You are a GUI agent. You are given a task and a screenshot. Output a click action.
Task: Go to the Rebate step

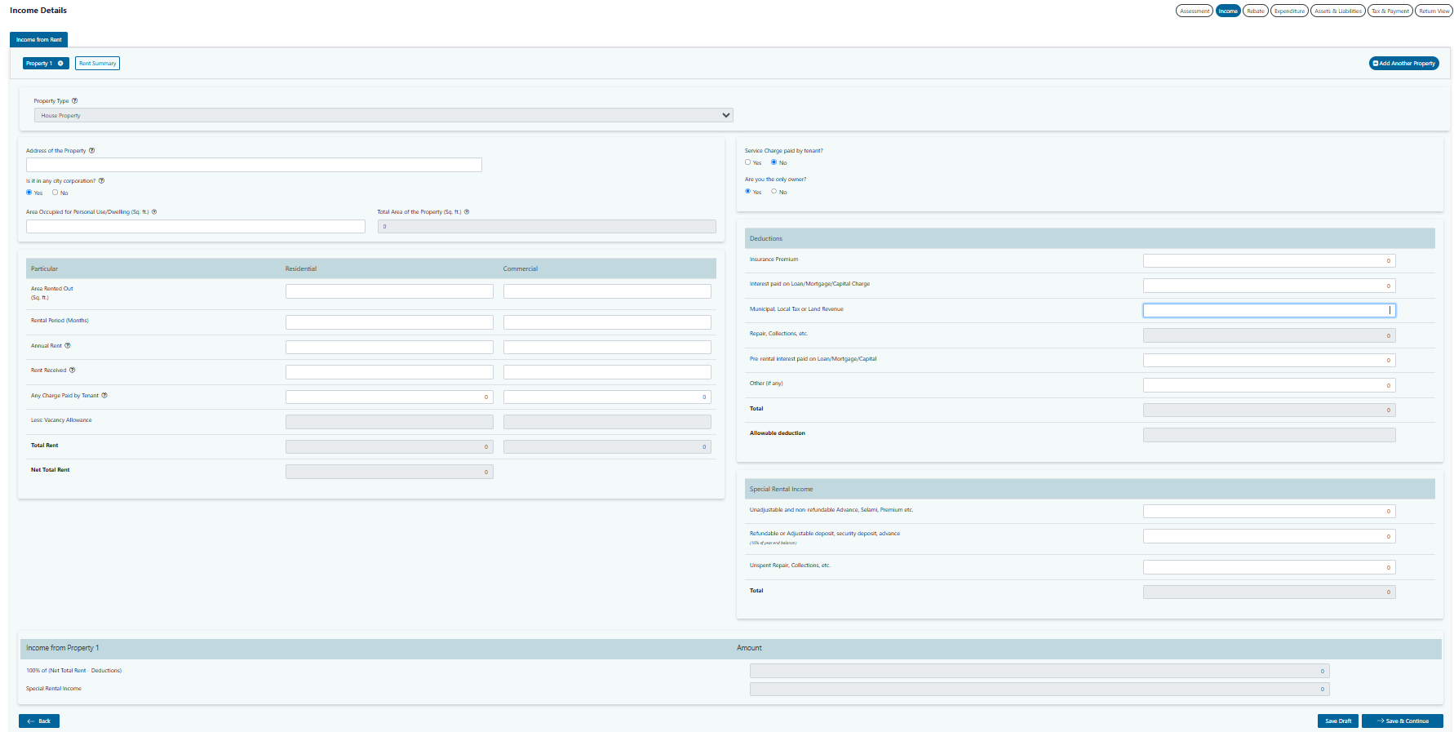coord(1256,11)
